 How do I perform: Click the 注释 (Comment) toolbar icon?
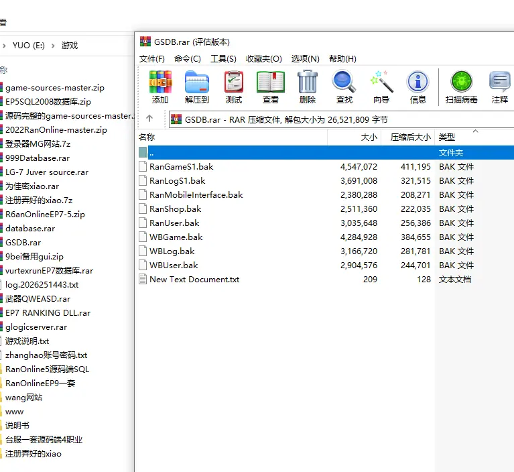pyautogui.click(x=499, y=82)
